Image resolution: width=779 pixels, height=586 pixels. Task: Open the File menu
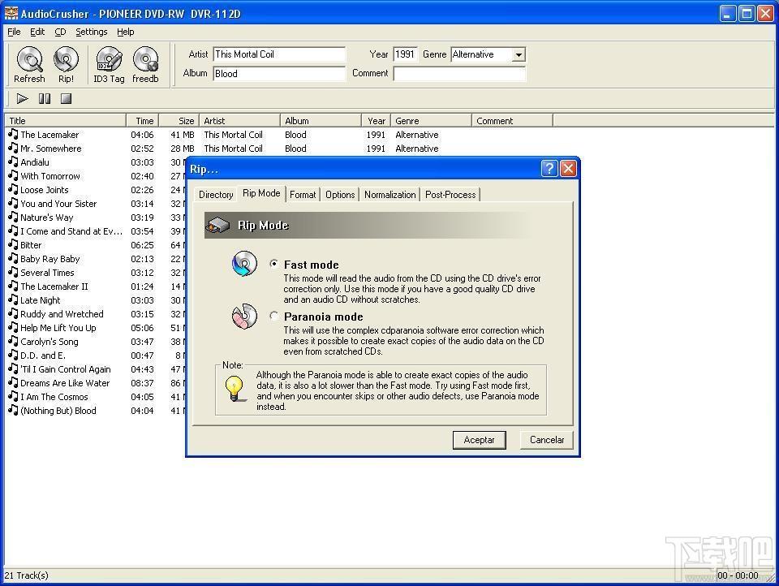pos(14,32)
